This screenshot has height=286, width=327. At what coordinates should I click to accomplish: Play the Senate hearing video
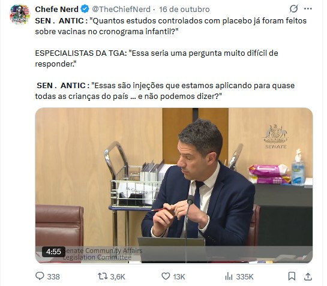[174, 185]
